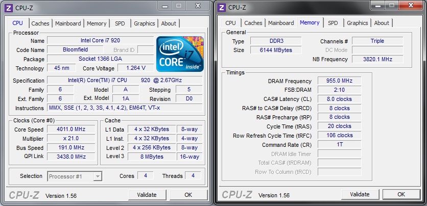Click the specification field showing '920 @ 2.67GHz'
Screen dimensions: 427x206
tap(125, 80)
